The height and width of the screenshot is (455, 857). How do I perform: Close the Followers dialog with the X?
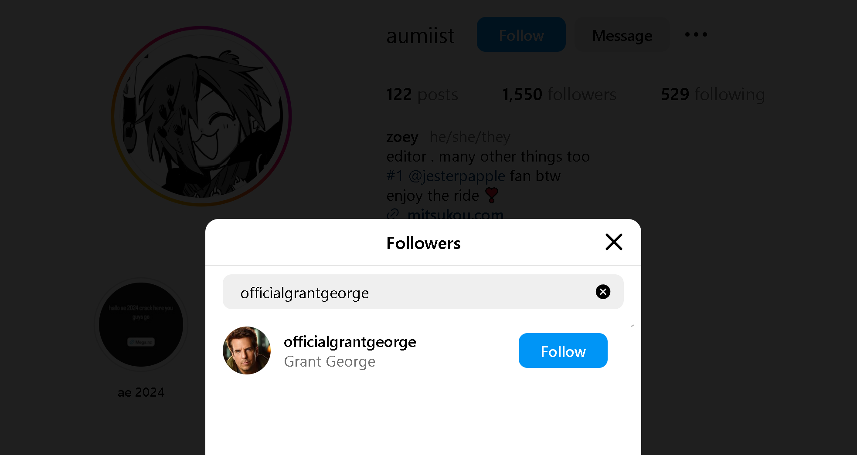614,242
